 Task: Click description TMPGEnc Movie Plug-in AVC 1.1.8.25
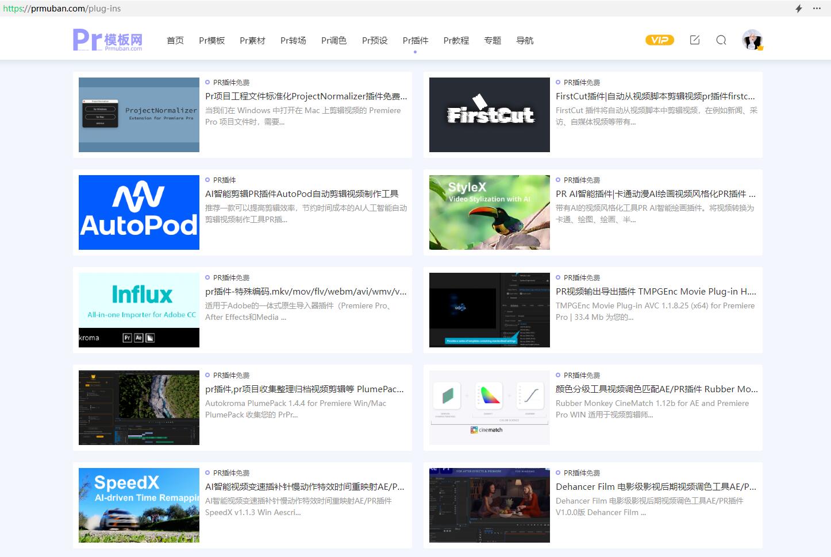click(x=655, y=311)
